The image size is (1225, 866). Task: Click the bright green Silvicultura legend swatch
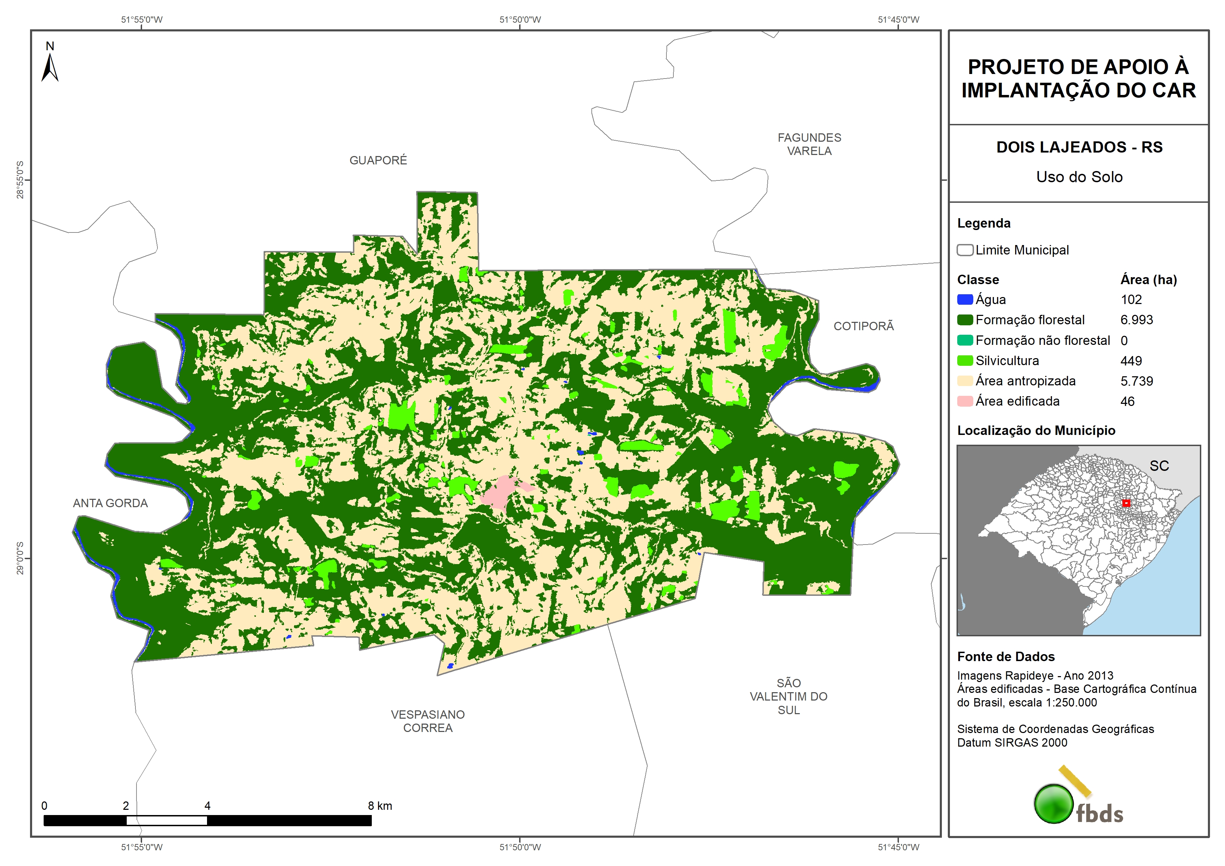pos(965,361)
